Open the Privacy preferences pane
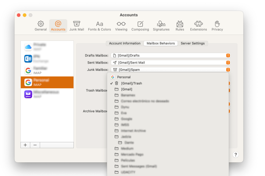This screenshot has width=265, height=176. pyautogui.click(x=217, y=26)
